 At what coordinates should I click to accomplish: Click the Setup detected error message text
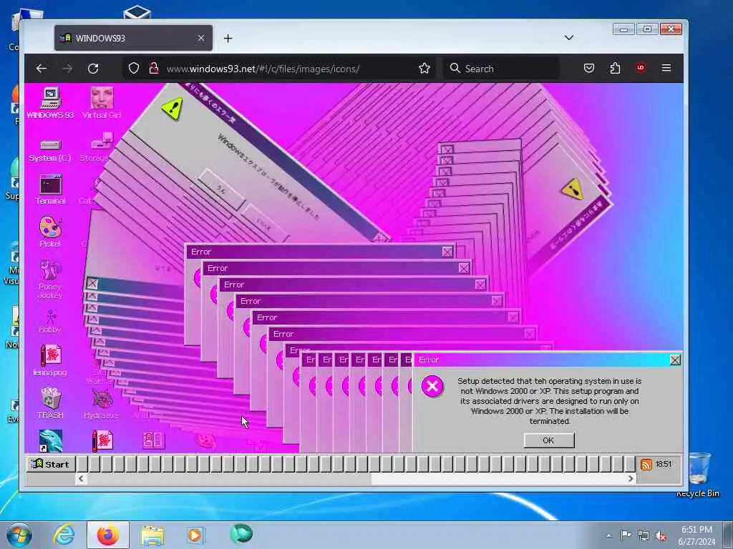coord(549,401)
